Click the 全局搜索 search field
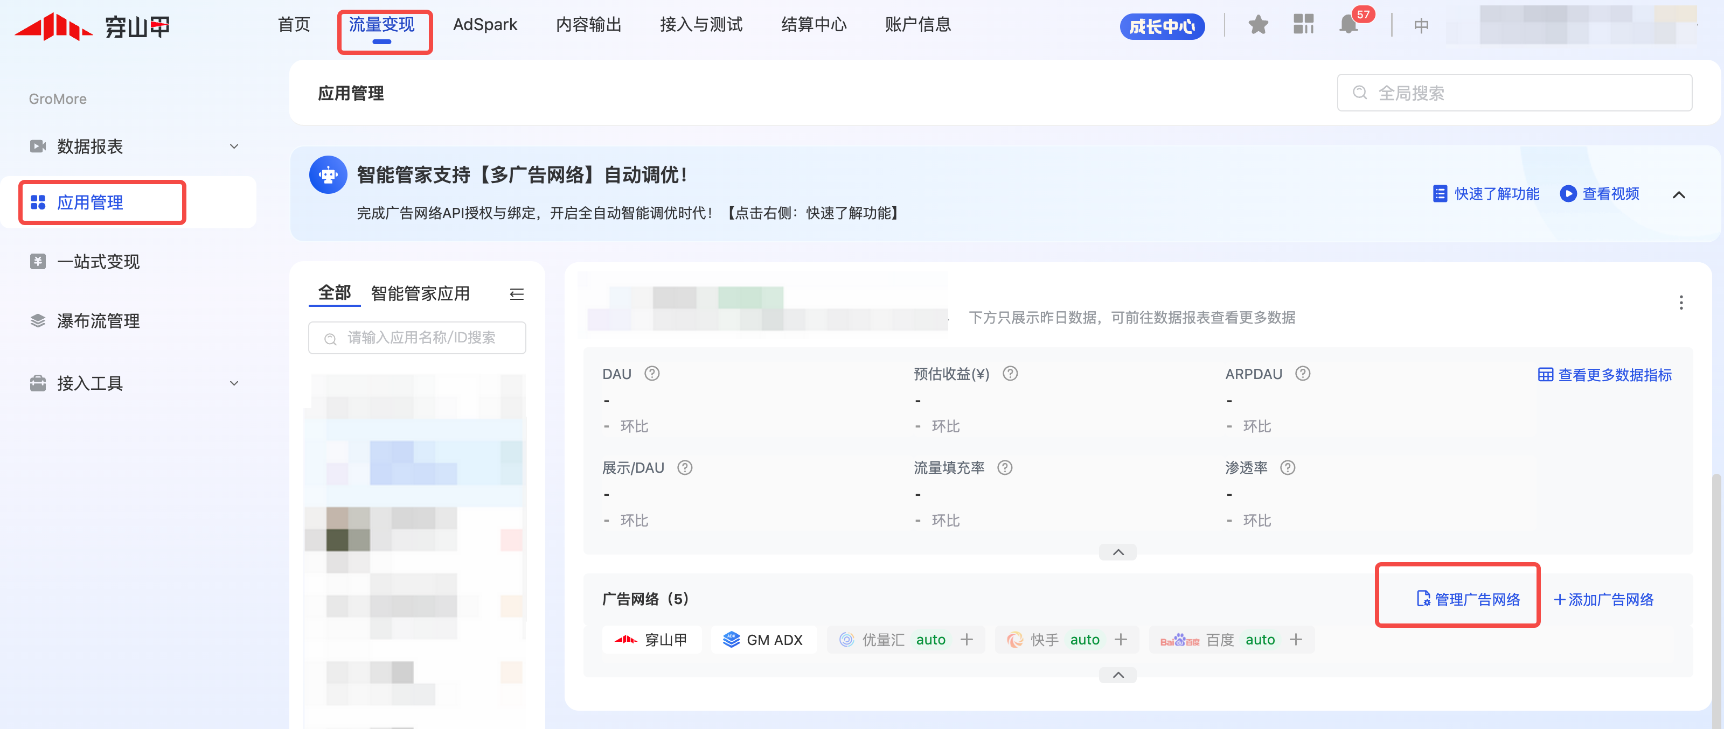Screen dimensions: 1724x729 (1514, 93)
